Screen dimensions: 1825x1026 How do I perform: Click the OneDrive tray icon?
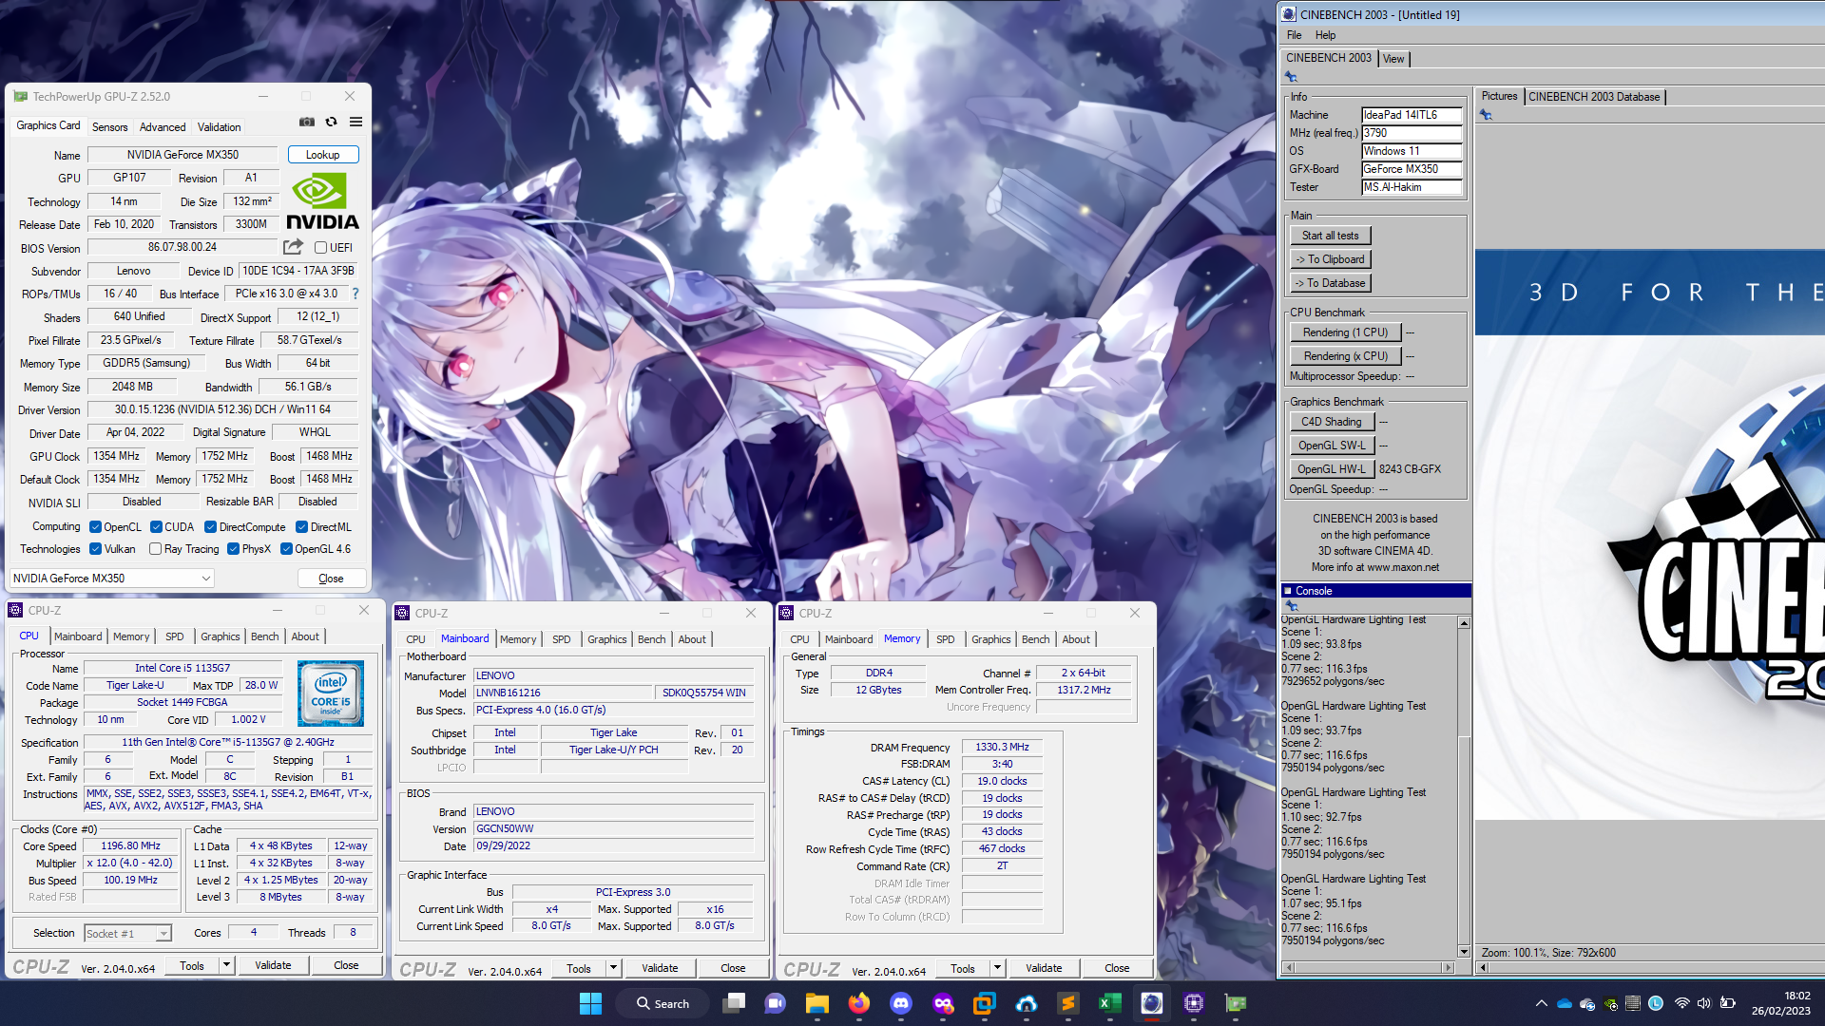pyautogui.click(x=1565, y=1003)
